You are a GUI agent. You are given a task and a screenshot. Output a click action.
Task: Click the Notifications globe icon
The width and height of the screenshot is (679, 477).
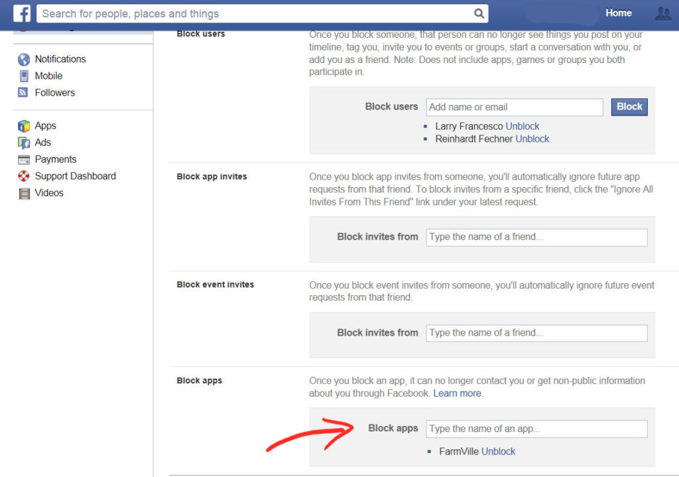pyautogui.click(x=24, y=59)
